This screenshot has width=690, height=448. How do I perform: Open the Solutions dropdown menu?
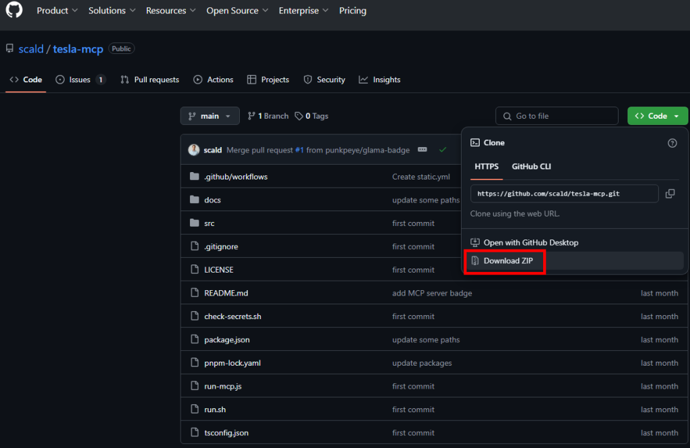(x=112, y=11)
